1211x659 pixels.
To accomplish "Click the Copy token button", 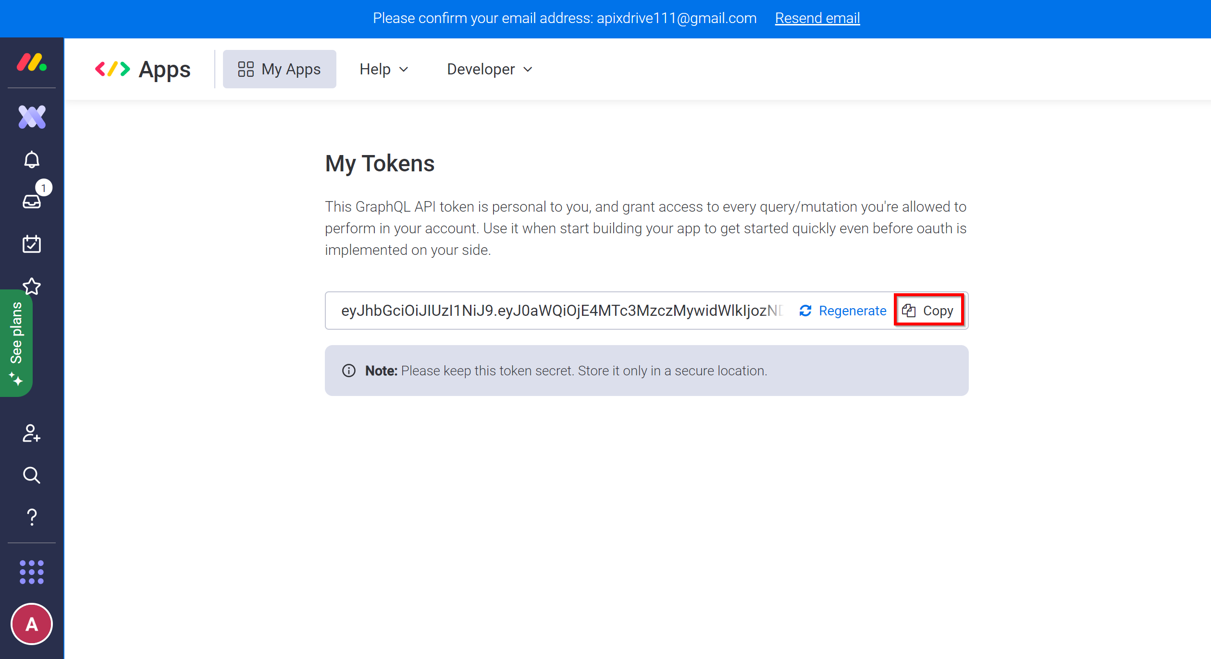I will coord(927,311).
